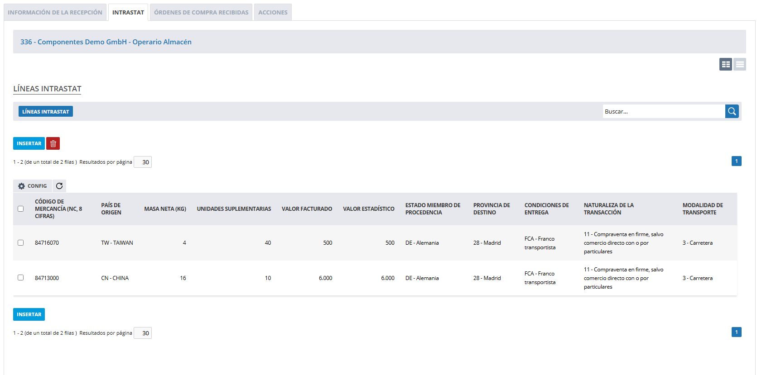Click the LÍNEAS INTRASTAT blue button

coord(46,111)
